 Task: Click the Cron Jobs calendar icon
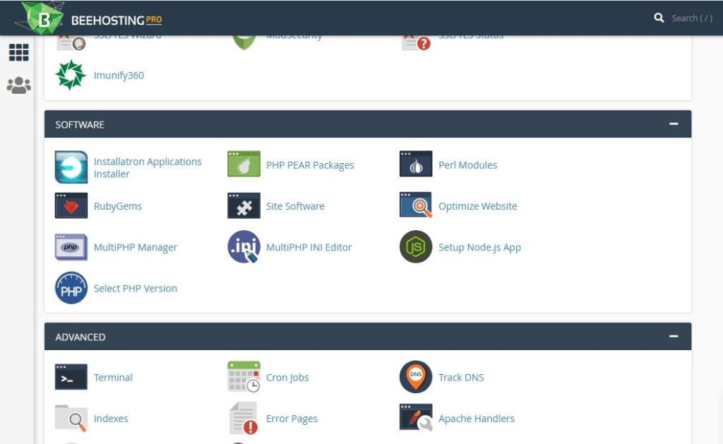244,377
